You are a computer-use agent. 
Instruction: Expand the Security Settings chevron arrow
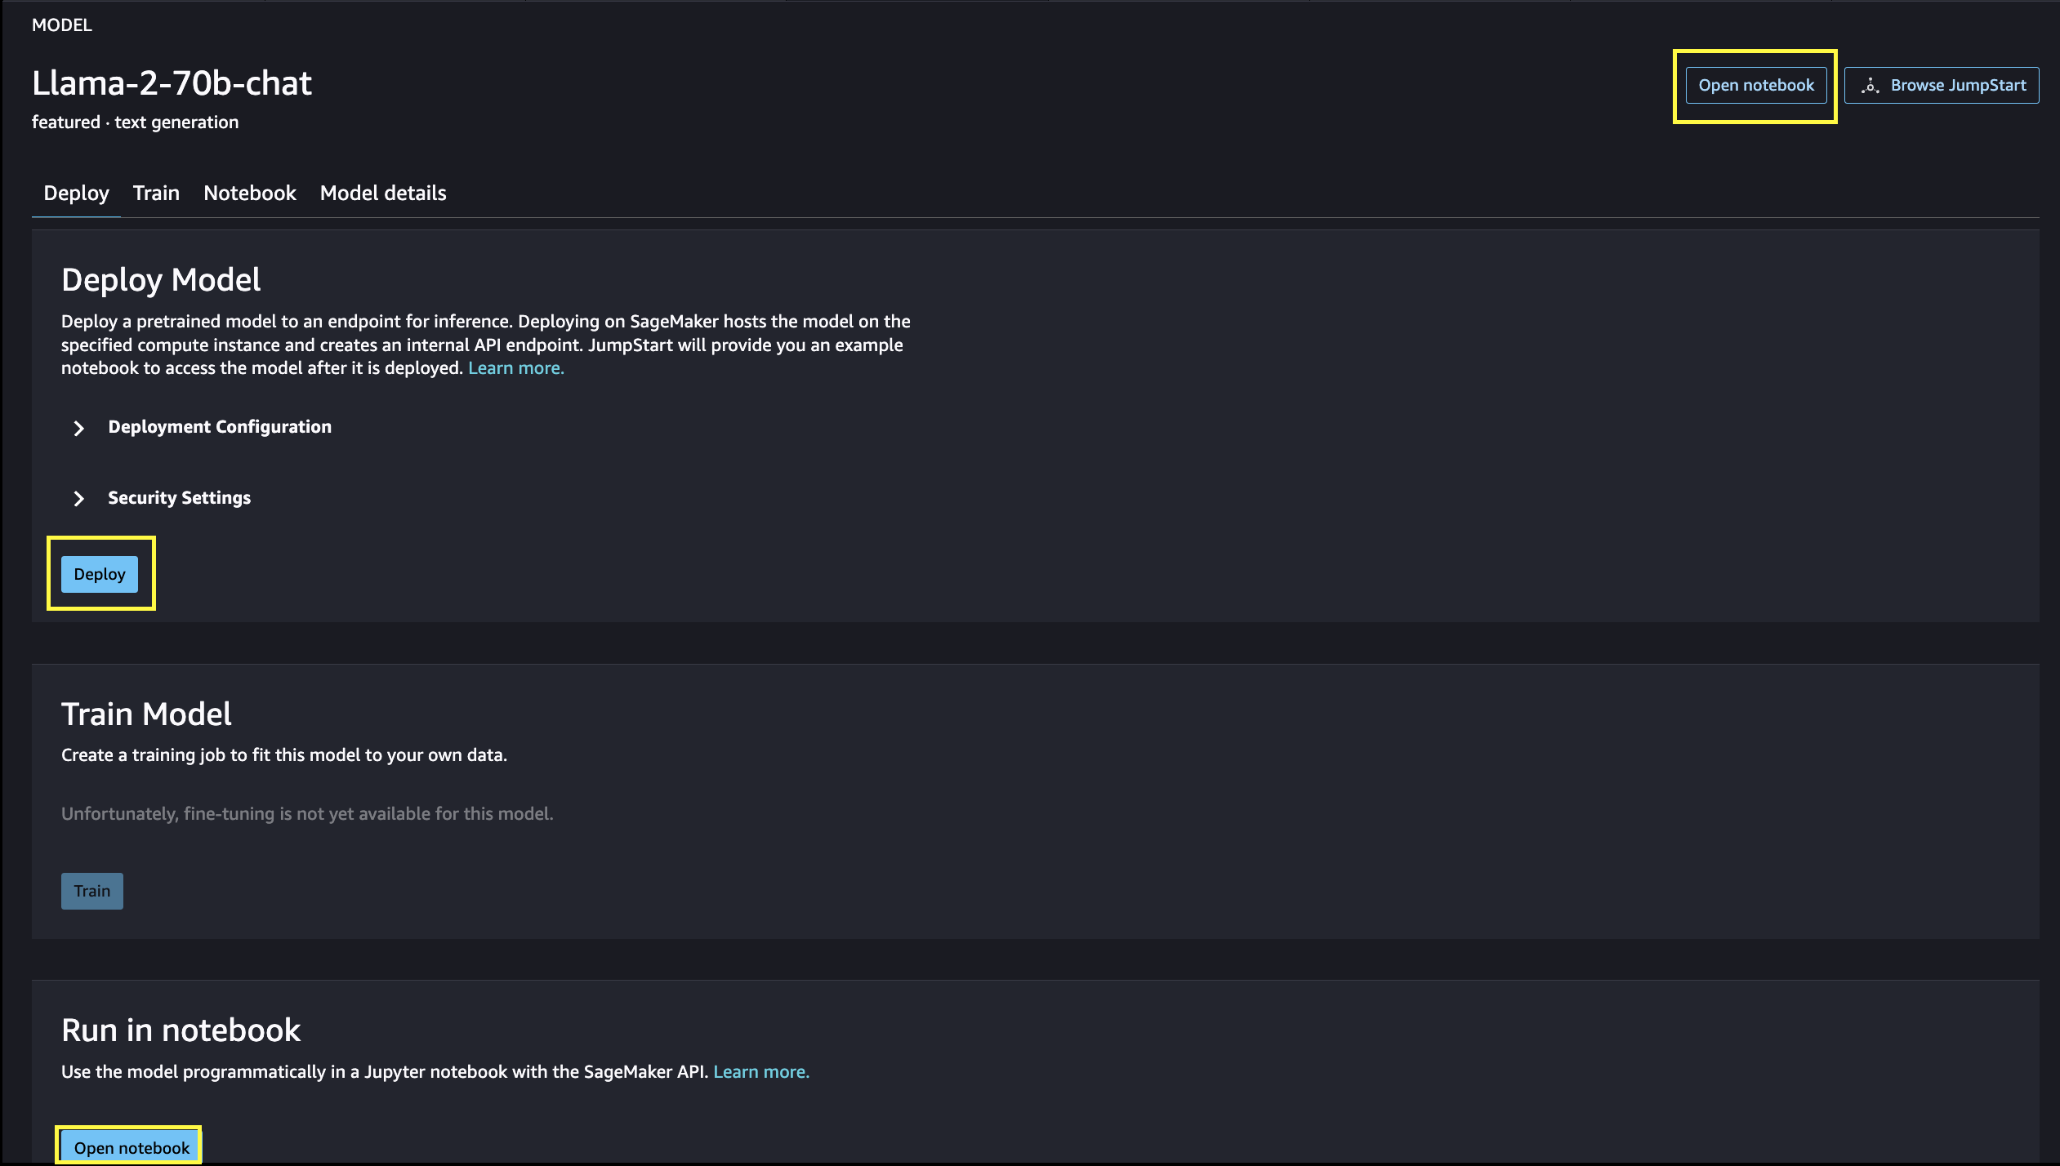(x=78, y=498)
